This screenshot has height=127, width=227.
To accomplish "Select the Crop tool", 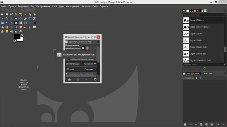I will pyautogui.click(x=25, y=19).
